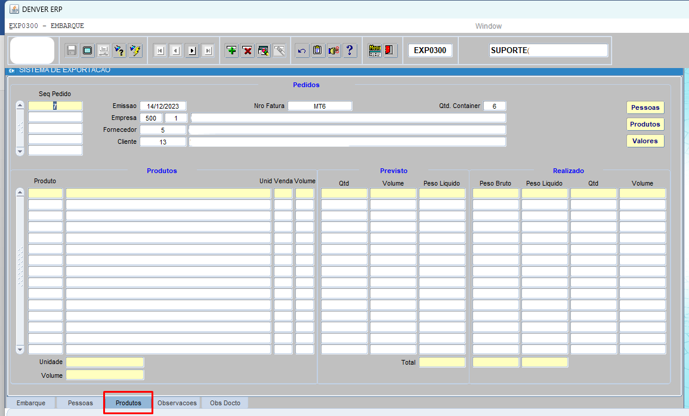Click the SUPORTE user field
This screenshot has height=416, width=689.
click(548, 50)
